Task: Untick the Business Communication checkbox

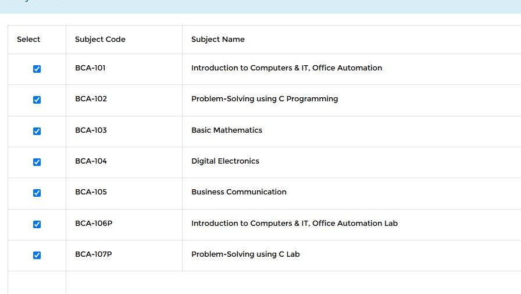Action: pos(37,193)
